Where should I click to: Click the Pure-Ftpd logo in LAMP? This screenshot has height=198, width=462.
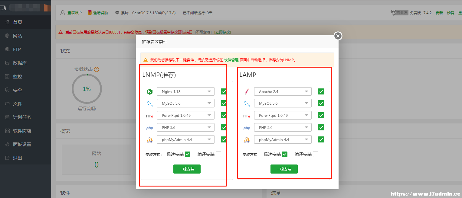pyautogui.click(x=247, y=116)
